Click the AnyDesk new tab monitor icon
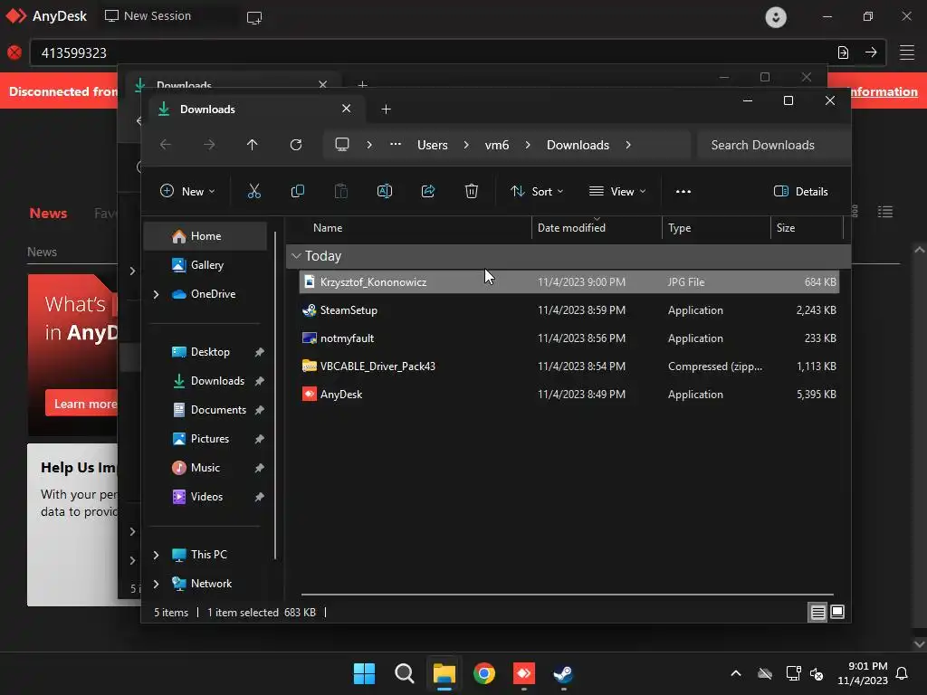The image size is (927, 695). point(254,18)
